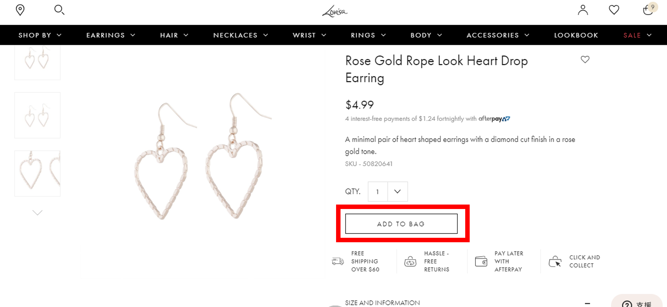Click the Afterpay logo link

[494, 119]
